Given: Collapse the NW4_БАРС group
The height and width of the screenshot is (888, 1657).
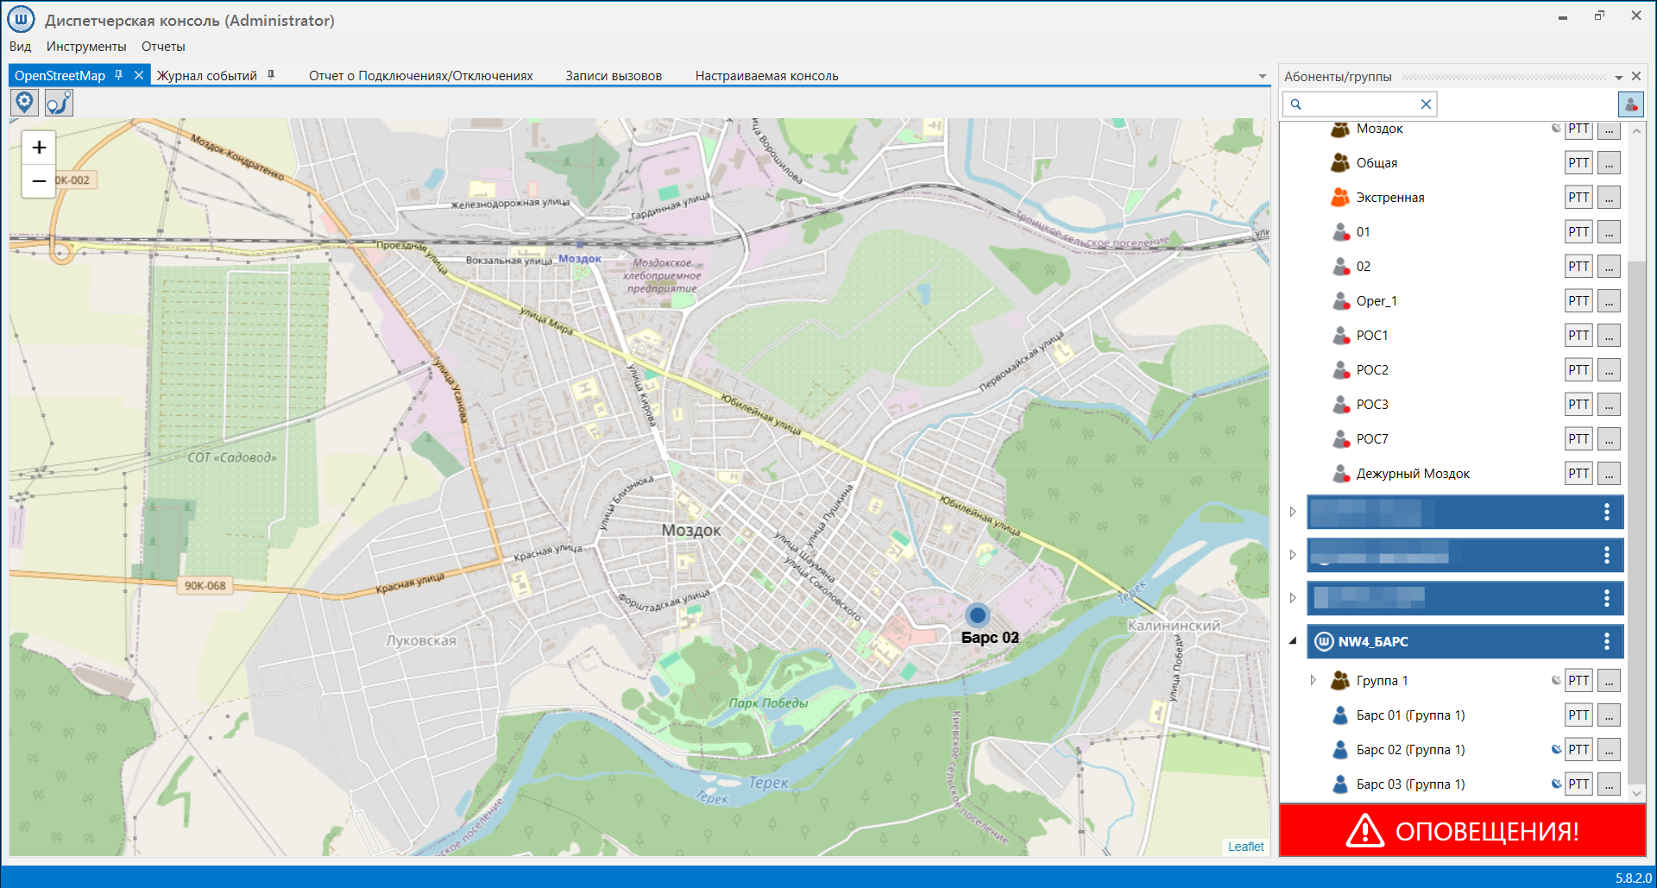Looking at the screenshot, I should click(x=1293, y=641).
